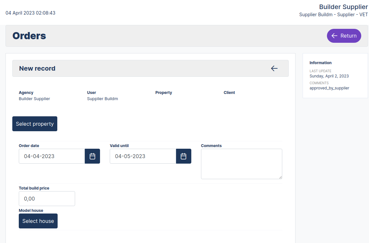The width and height of the screenshot is (369, 243).
Task: Focus the Order date input field
Action: 52,156
